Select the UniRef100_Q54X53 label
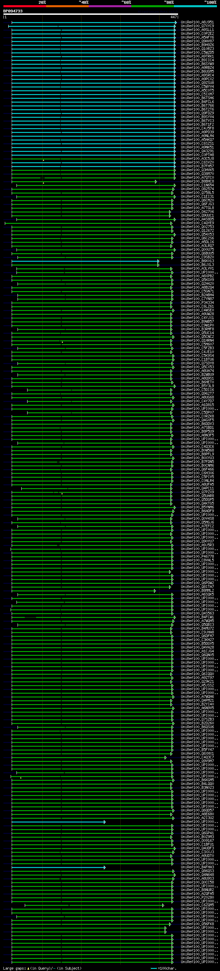 pos(197,235)
